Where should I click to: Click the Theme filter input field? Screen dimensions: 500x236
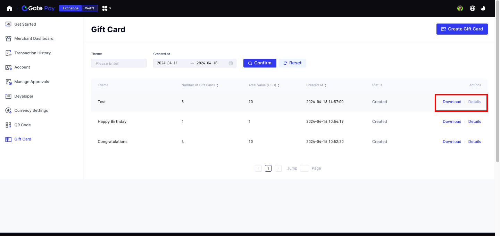(x=119, y=63)
